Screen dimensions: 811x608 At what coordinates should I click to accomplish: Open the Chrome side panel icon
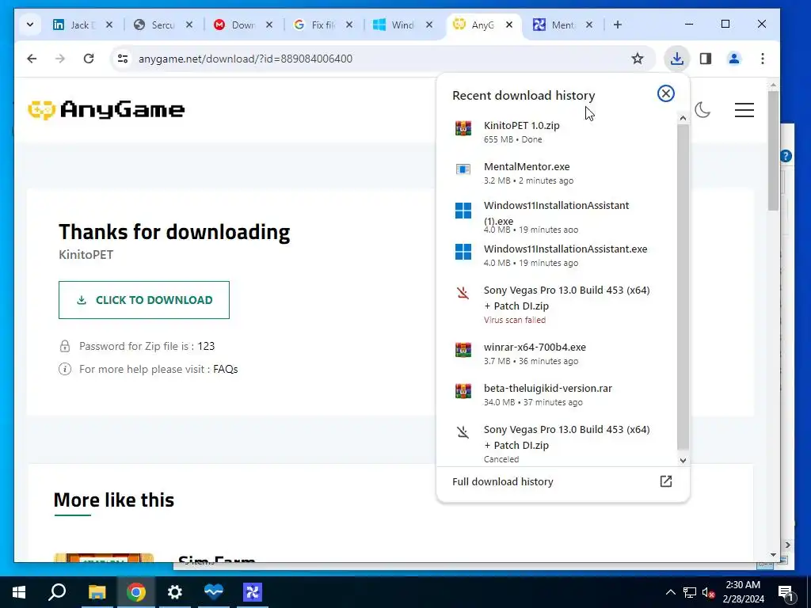[x=706, y=59]
